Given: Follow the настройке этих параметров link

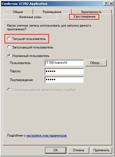Looking at the screenshot, I should coord(46,135).
